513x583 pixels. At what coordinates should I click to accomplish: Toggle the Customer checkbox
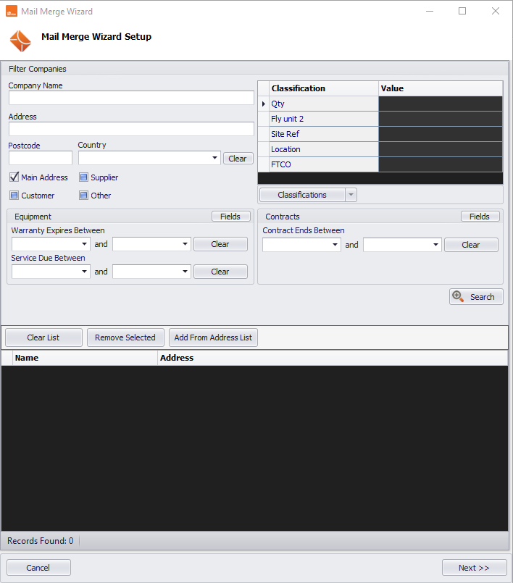(14, 196)
